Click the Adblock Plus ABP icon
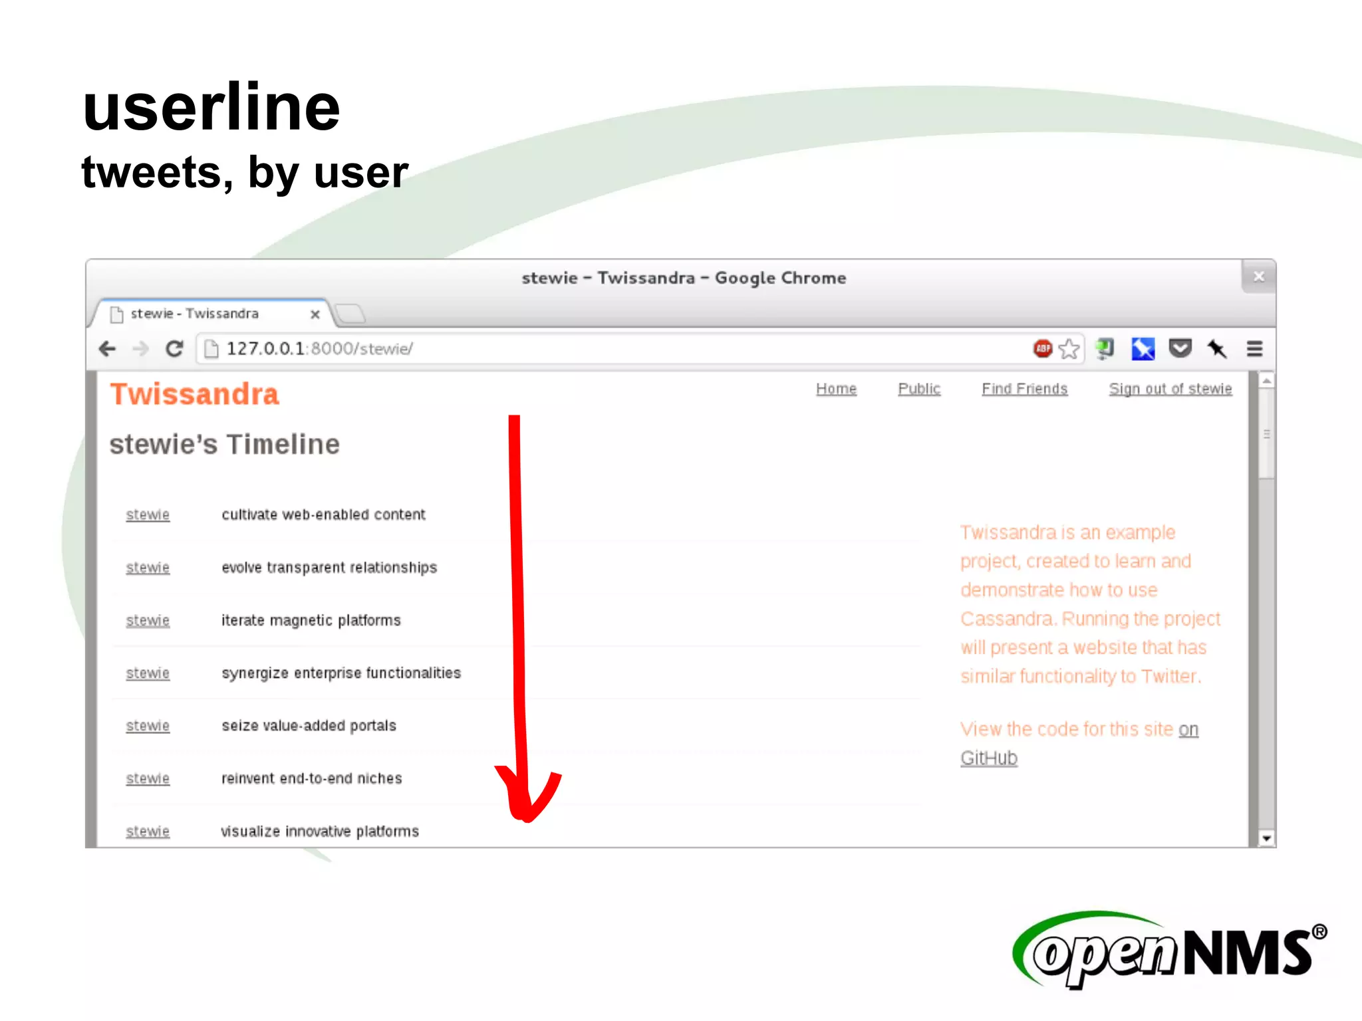The width and height of the screenshot is (1362, 1021). pyautogui.click(x=1043, y=348)
